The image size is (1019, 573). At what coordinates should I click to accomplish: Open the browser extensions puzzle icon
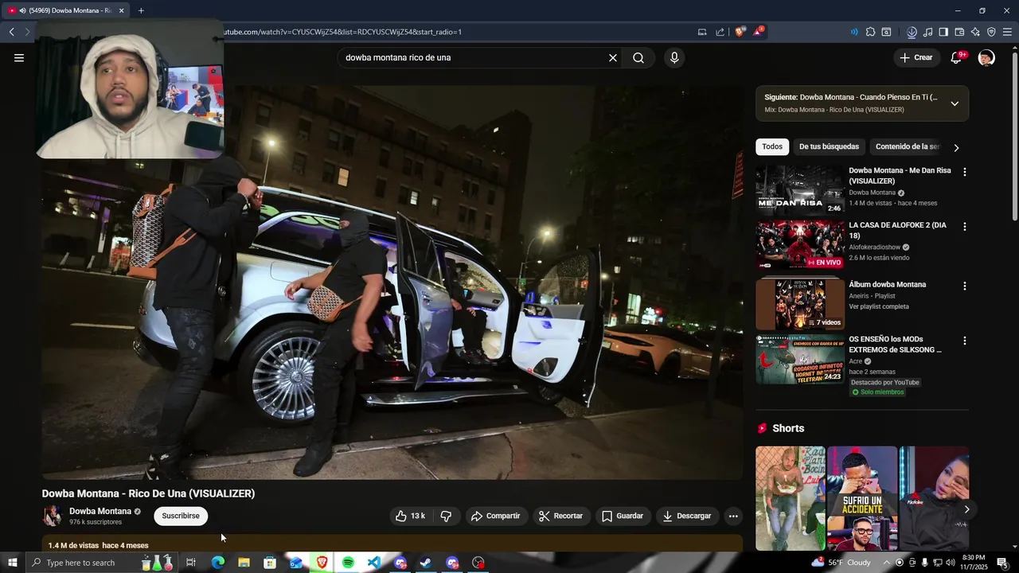pyautogui.click(x=870, y=32)
